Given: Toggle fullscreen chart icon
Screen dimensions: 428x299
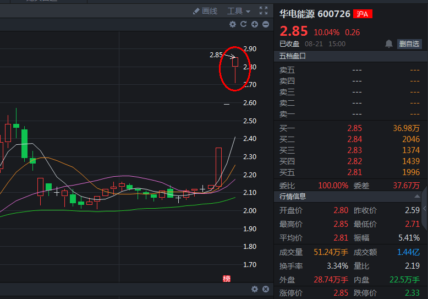Looking at the screenshot, I should [264, 10].
